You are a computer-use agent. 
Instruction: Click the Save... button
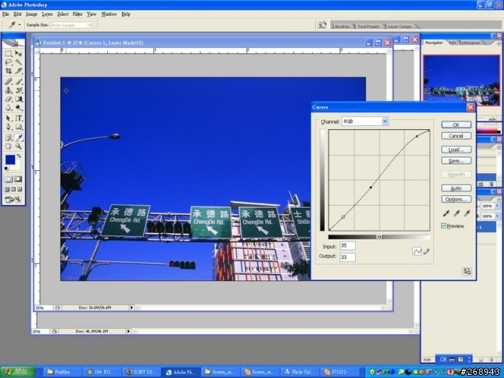pyautogui.click(x=456, y=161)
